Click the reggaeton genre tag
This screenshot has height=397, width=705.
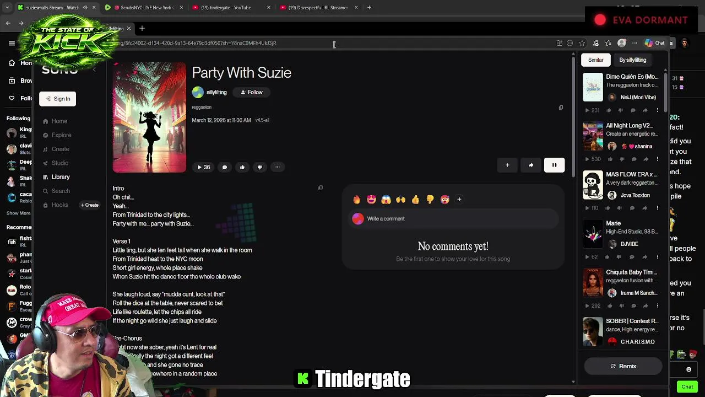point(202,108)
